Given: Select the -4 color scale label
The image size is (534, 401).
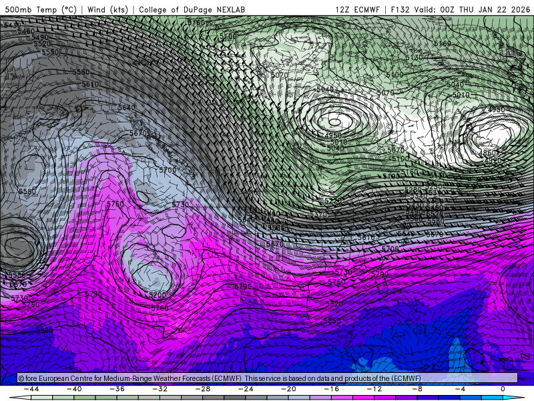Looking at the screenshot, I should tap(460, 389).
